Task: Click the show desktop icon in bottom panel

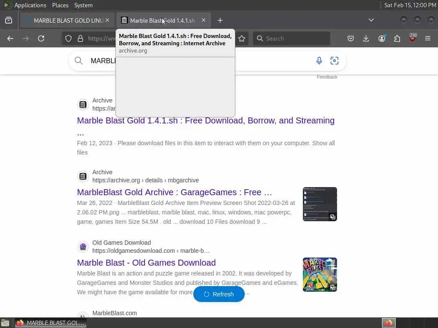Action: [x=5, y=323]
